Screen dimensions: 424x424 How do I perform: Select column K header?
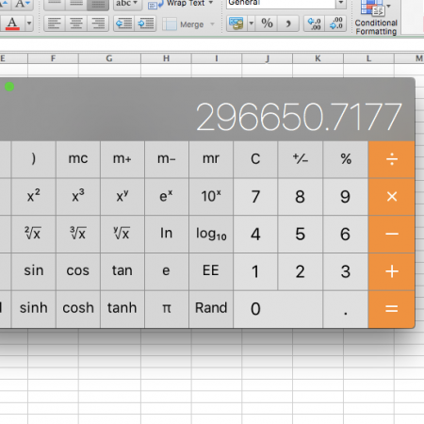318,58
